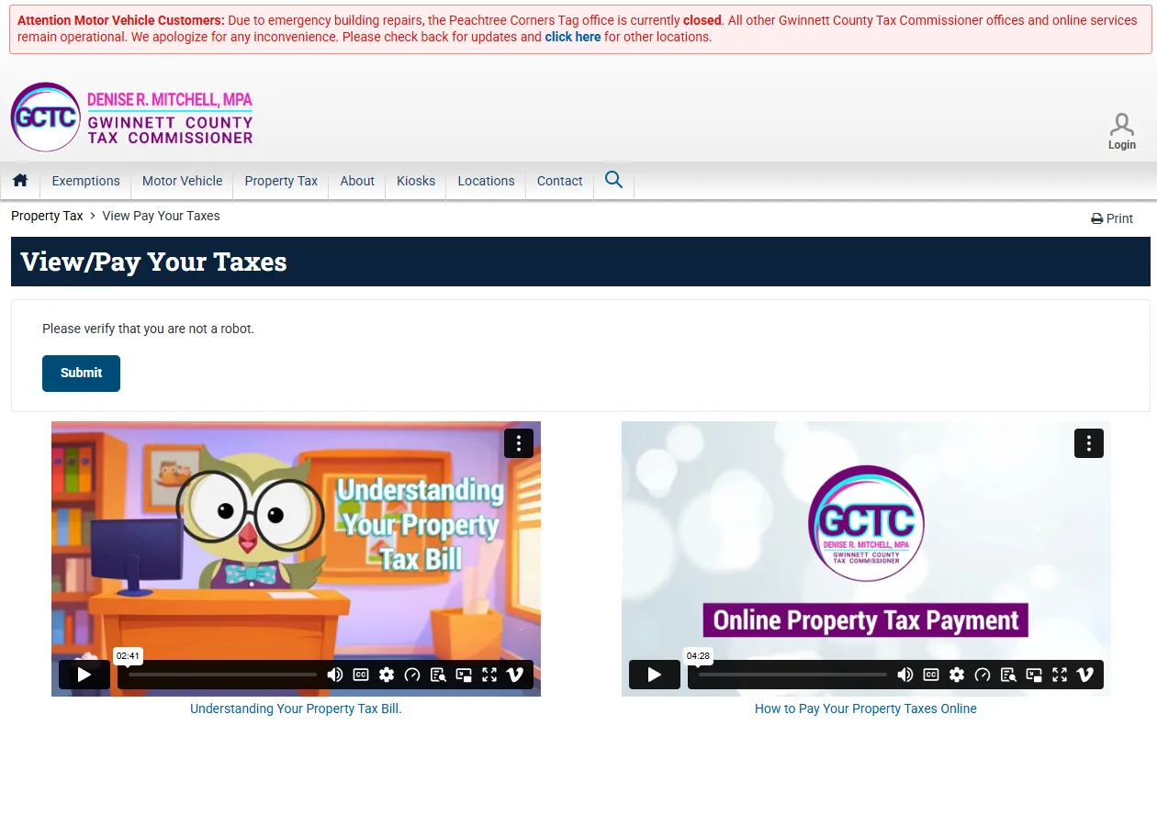Enter fullscreen on the Property Tax Bill video

click(x=489, y=675)
